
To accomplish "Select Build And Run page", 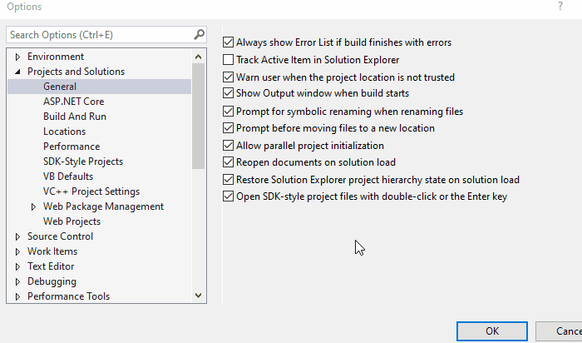I will click(75, 117).
